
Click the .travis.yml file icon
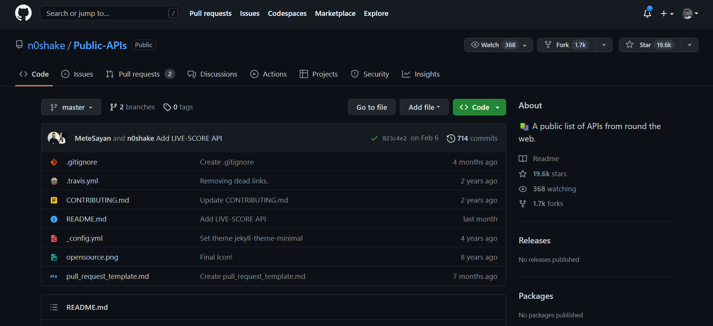point(54,181)
